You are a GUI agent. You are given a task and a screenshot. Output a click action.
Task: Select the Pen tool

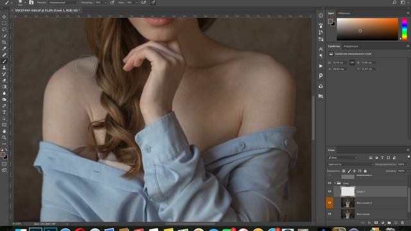[x=4, y=106]
